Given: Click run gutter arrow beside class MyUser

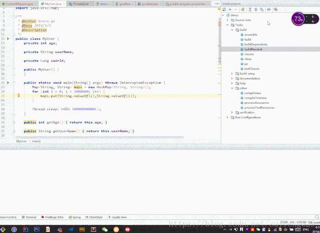Looking at the screenshot, I should coord(8,38).
